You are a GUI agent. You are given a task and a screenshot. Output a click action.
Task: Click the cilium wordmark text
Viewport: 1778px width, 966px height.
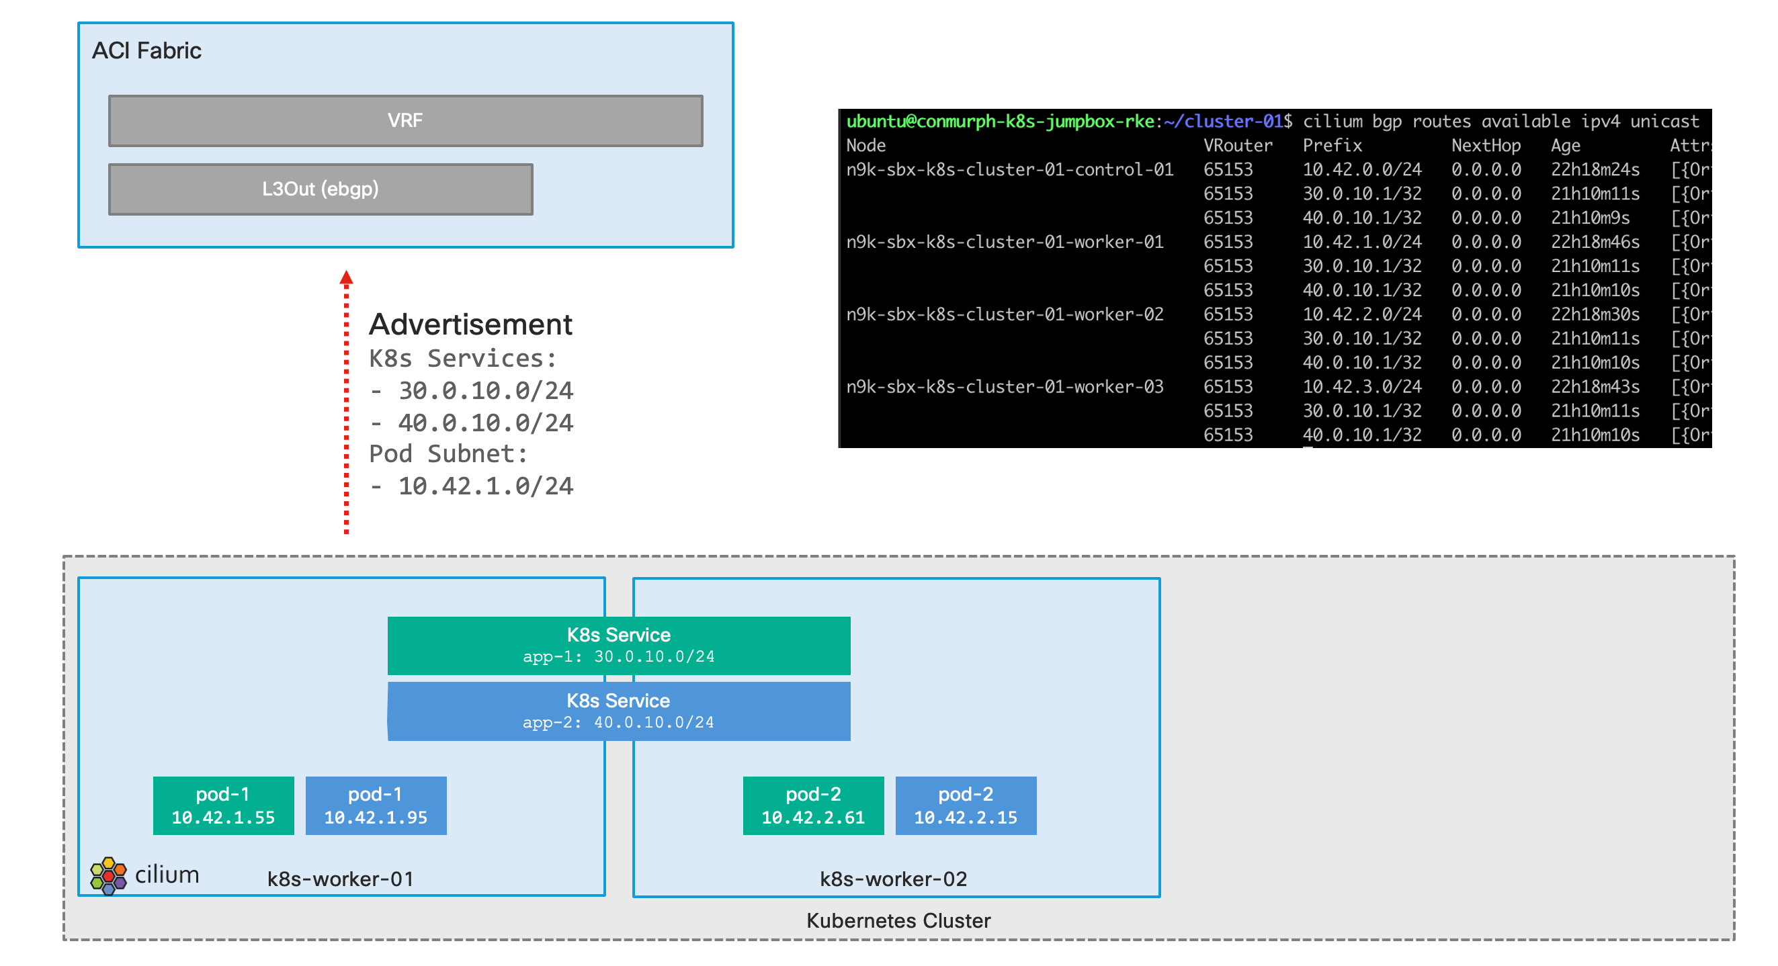(167, 875)
